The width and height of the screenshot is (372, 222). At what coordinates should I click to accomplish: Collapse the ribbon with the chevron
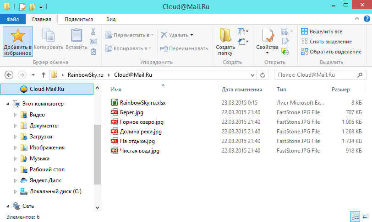(x=357, y=19)
